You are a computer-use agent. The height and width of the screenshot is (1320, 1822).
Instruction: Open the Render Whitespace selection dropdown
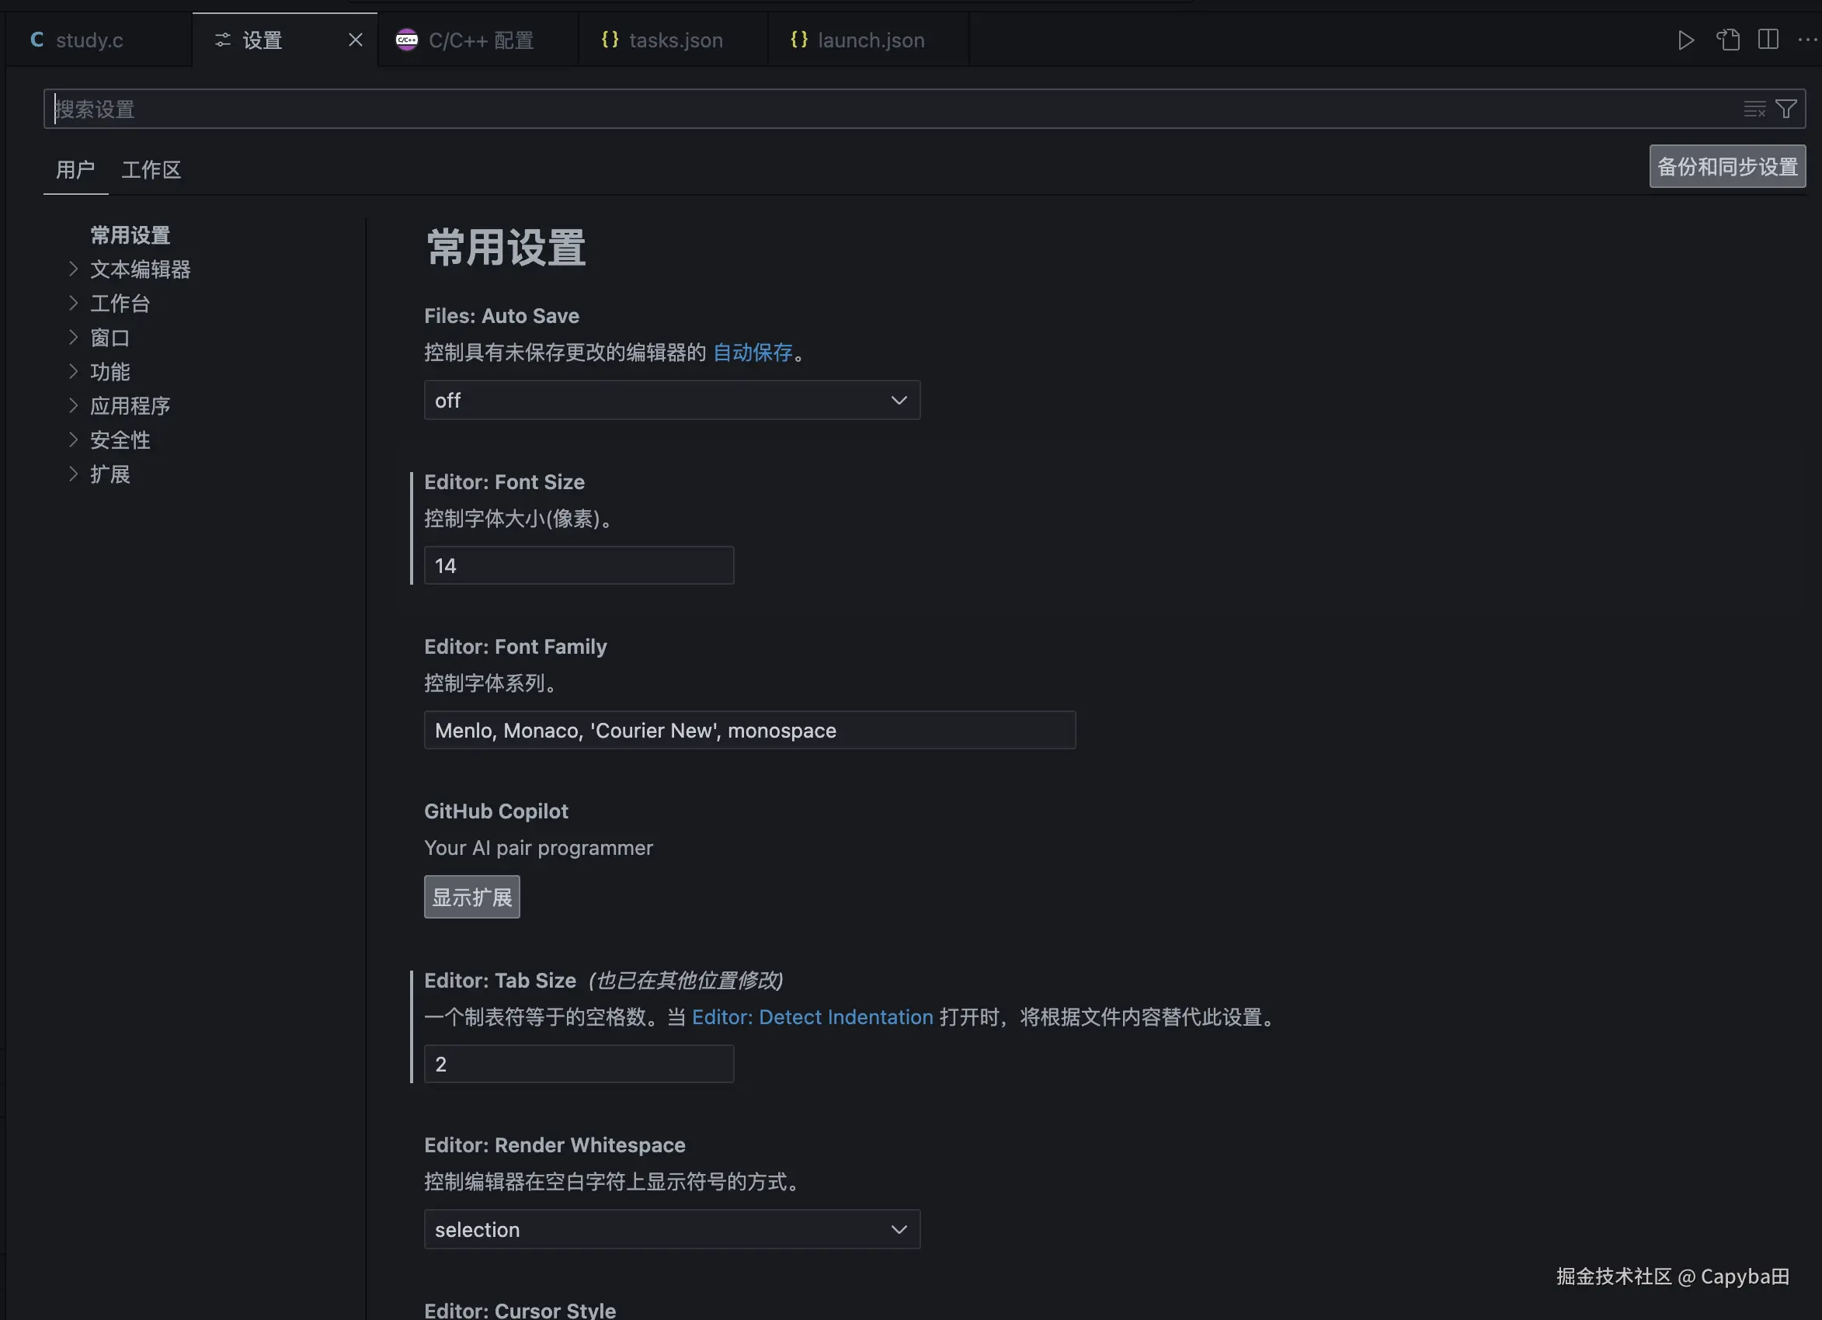tap(672, 1229)
